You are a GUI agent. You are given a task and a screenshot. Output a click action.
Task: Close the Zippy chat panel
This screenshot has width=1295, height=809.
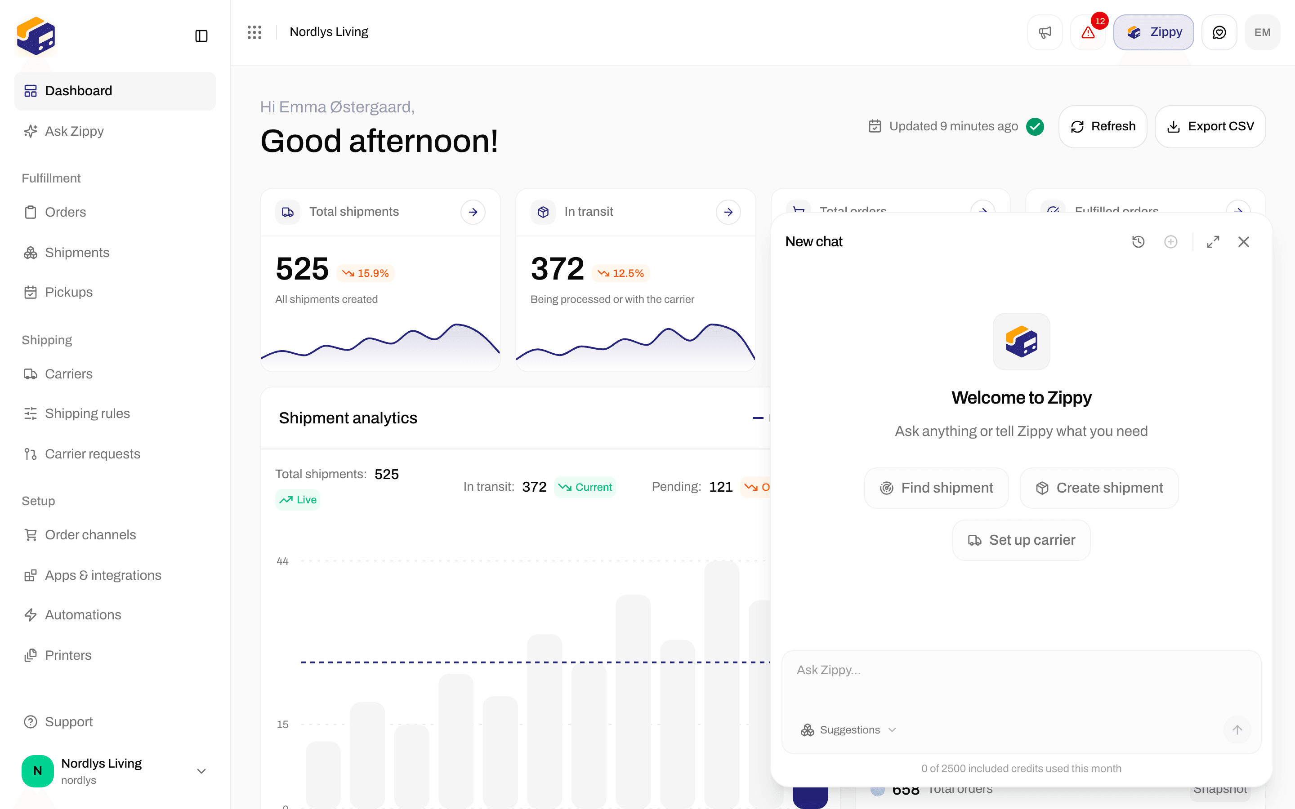1244,242
